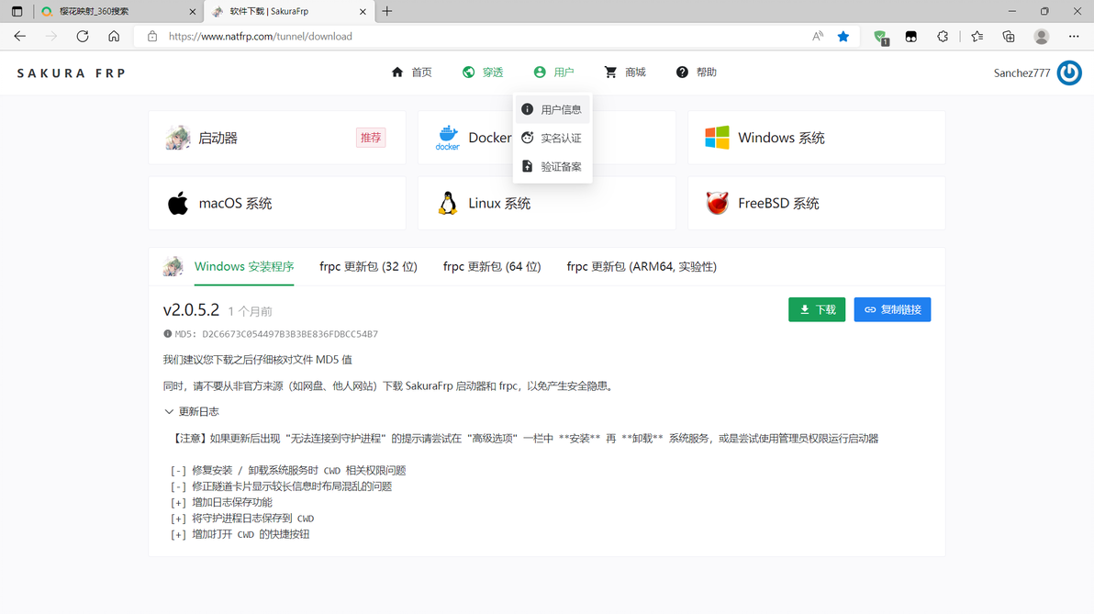
Task: Close the 软件下载 SakuraFrp tab
Action: 363,12
